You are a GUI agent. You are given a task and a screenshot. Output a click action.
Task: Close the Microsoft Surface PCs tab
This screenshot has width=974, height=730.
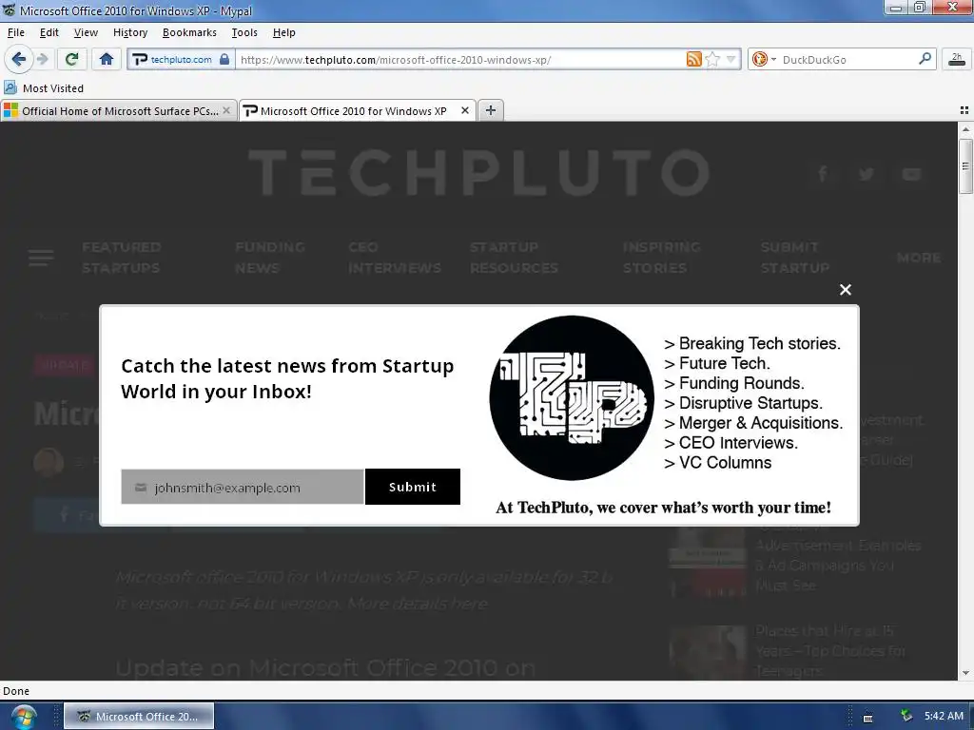click(x=226, y=110)
